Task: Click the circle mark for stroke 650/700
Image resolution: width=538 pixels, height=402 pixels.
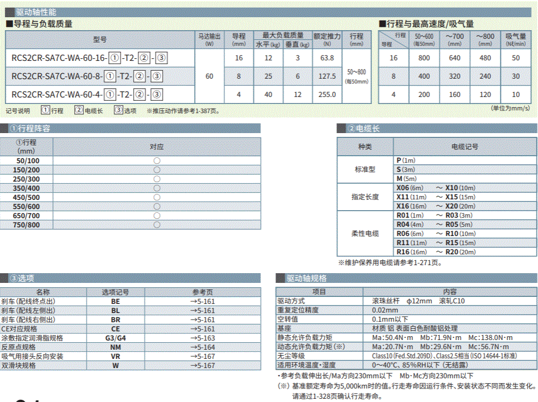Action: tap(157, 216)
